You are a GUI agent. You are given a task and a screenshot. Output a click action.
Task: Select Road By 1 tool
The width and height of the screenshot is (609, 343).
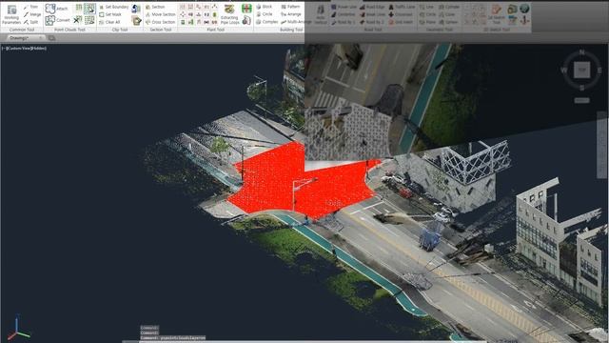(344, 22)
